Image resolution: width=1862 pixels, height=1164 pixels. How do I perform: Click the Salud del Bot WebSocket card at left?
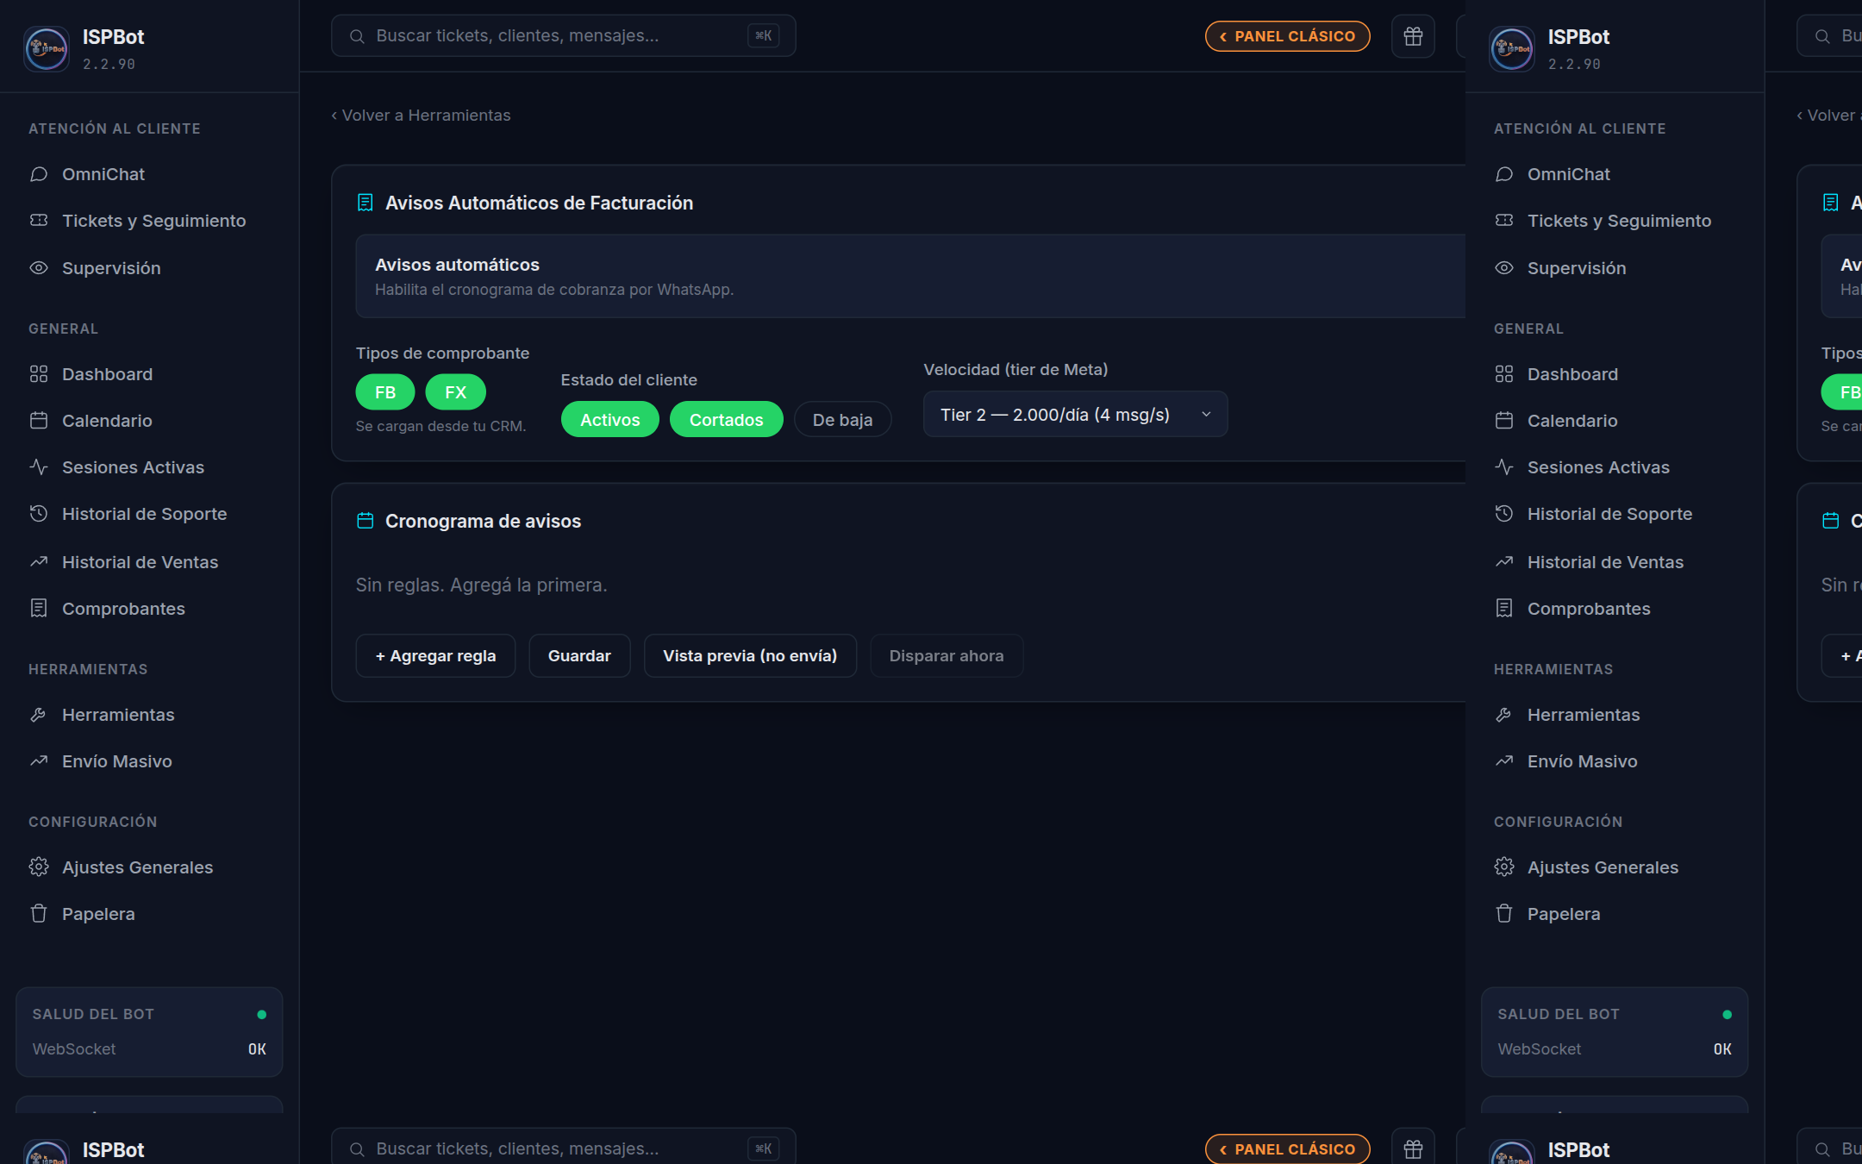coord(149,1032)
